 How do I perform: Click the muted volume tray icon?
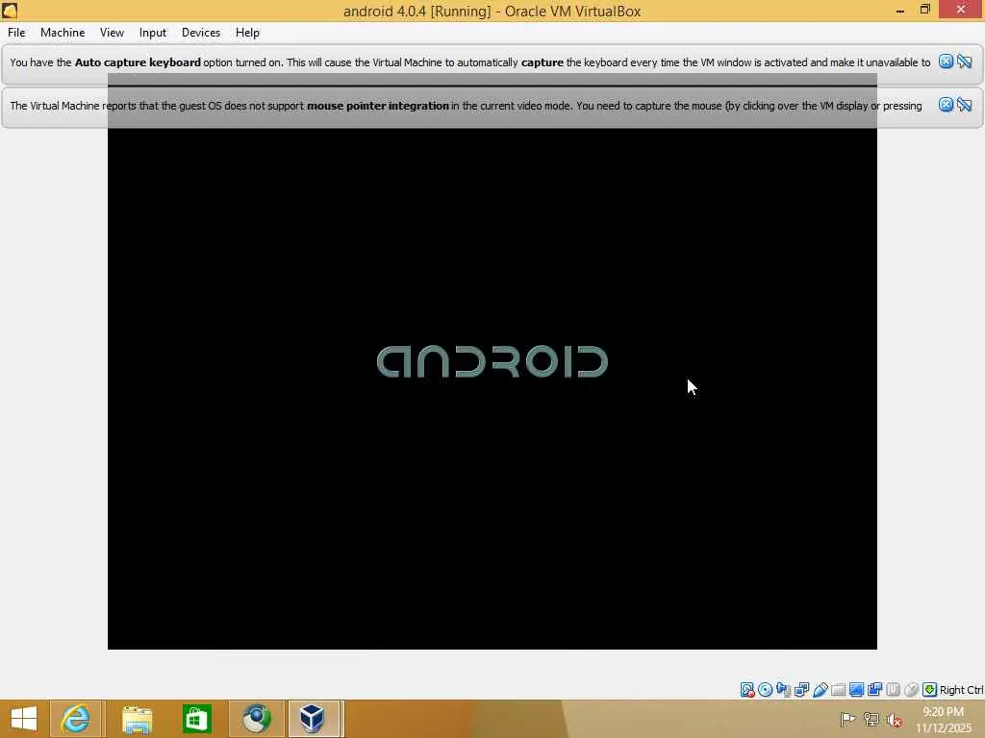coord(895,719)
